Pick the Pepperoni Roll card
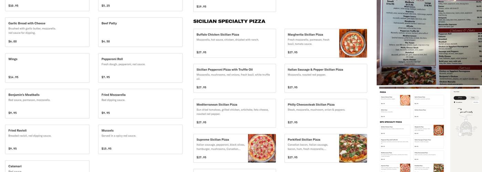Image resolution: width=482 pixels, height=172 pixels. (140, 68)
